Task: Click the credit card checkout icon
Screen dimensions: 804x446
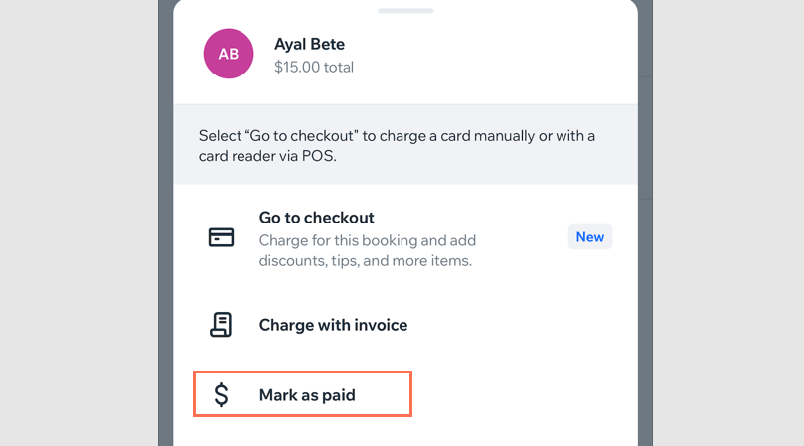Action: tap(221, 237)
